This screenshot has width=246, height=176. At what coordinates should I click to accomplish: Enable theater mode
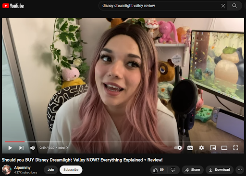(224, 148)
